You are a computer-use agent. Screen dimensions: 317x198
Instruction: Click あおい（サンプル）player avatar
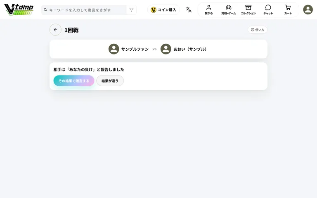coord(166,49)
